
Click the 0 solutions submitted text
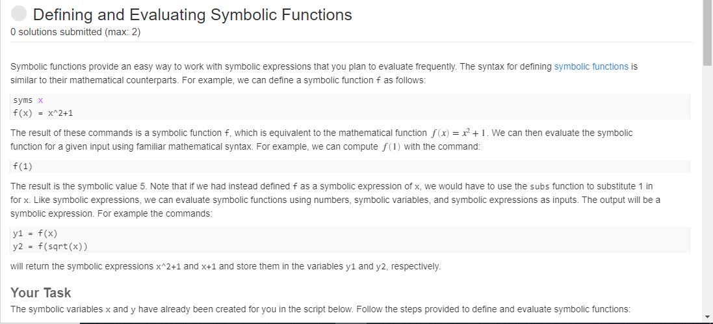tap(75, 33)
